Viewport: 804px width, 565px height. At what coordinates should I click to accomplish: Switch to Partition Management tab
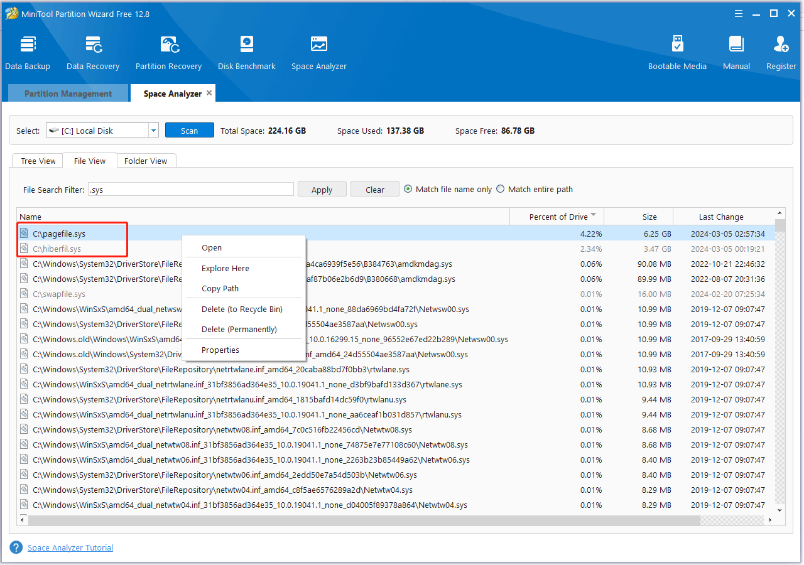pos(68,94)
